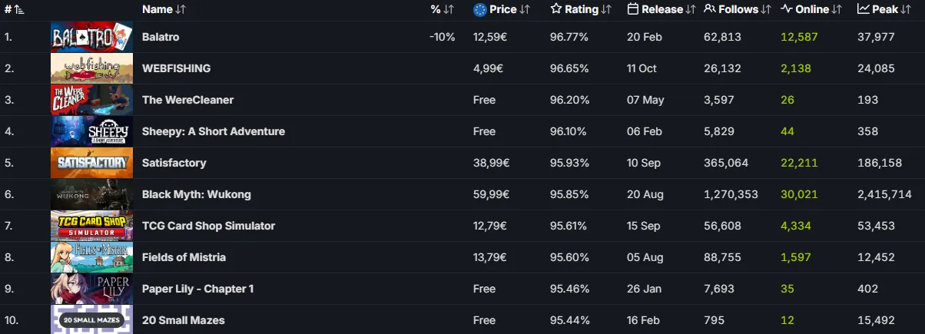Sort by discount percent column arrows
Image resolution: width=925 pixels, height=334 pixels.
(449, 9)
